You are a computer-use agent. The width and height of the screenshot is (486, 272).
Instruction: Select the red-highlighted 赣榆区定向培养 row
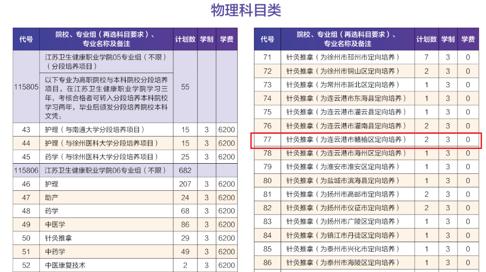[347, 140]
